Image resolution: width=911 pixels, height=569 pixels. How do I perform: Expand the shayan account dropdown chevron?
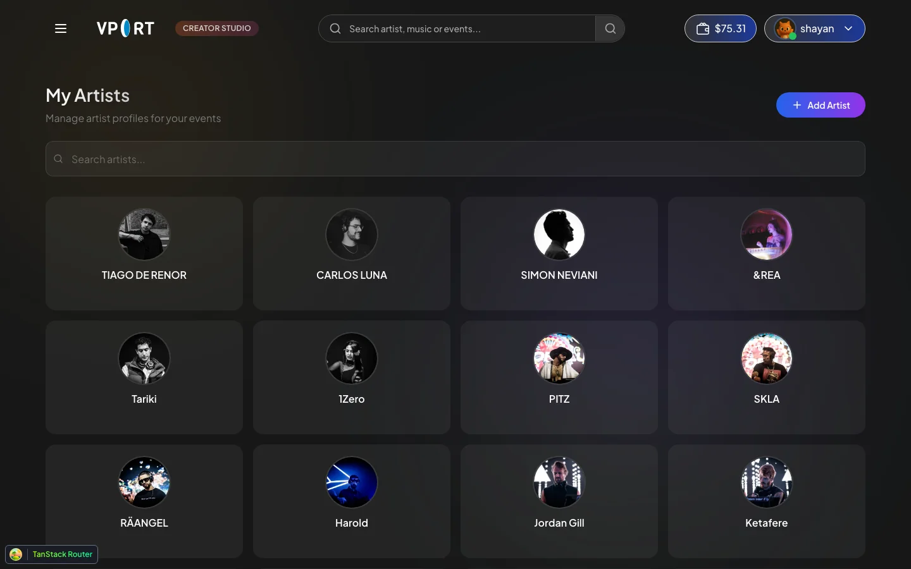point(848,28)
